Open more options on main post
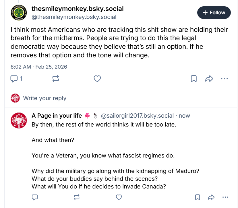This screenshot has width=238, height=208. (224, 79)
